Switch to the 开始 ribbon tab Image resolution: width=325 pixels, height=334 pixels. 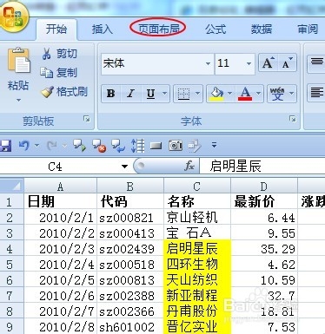(x=56, y=29)
